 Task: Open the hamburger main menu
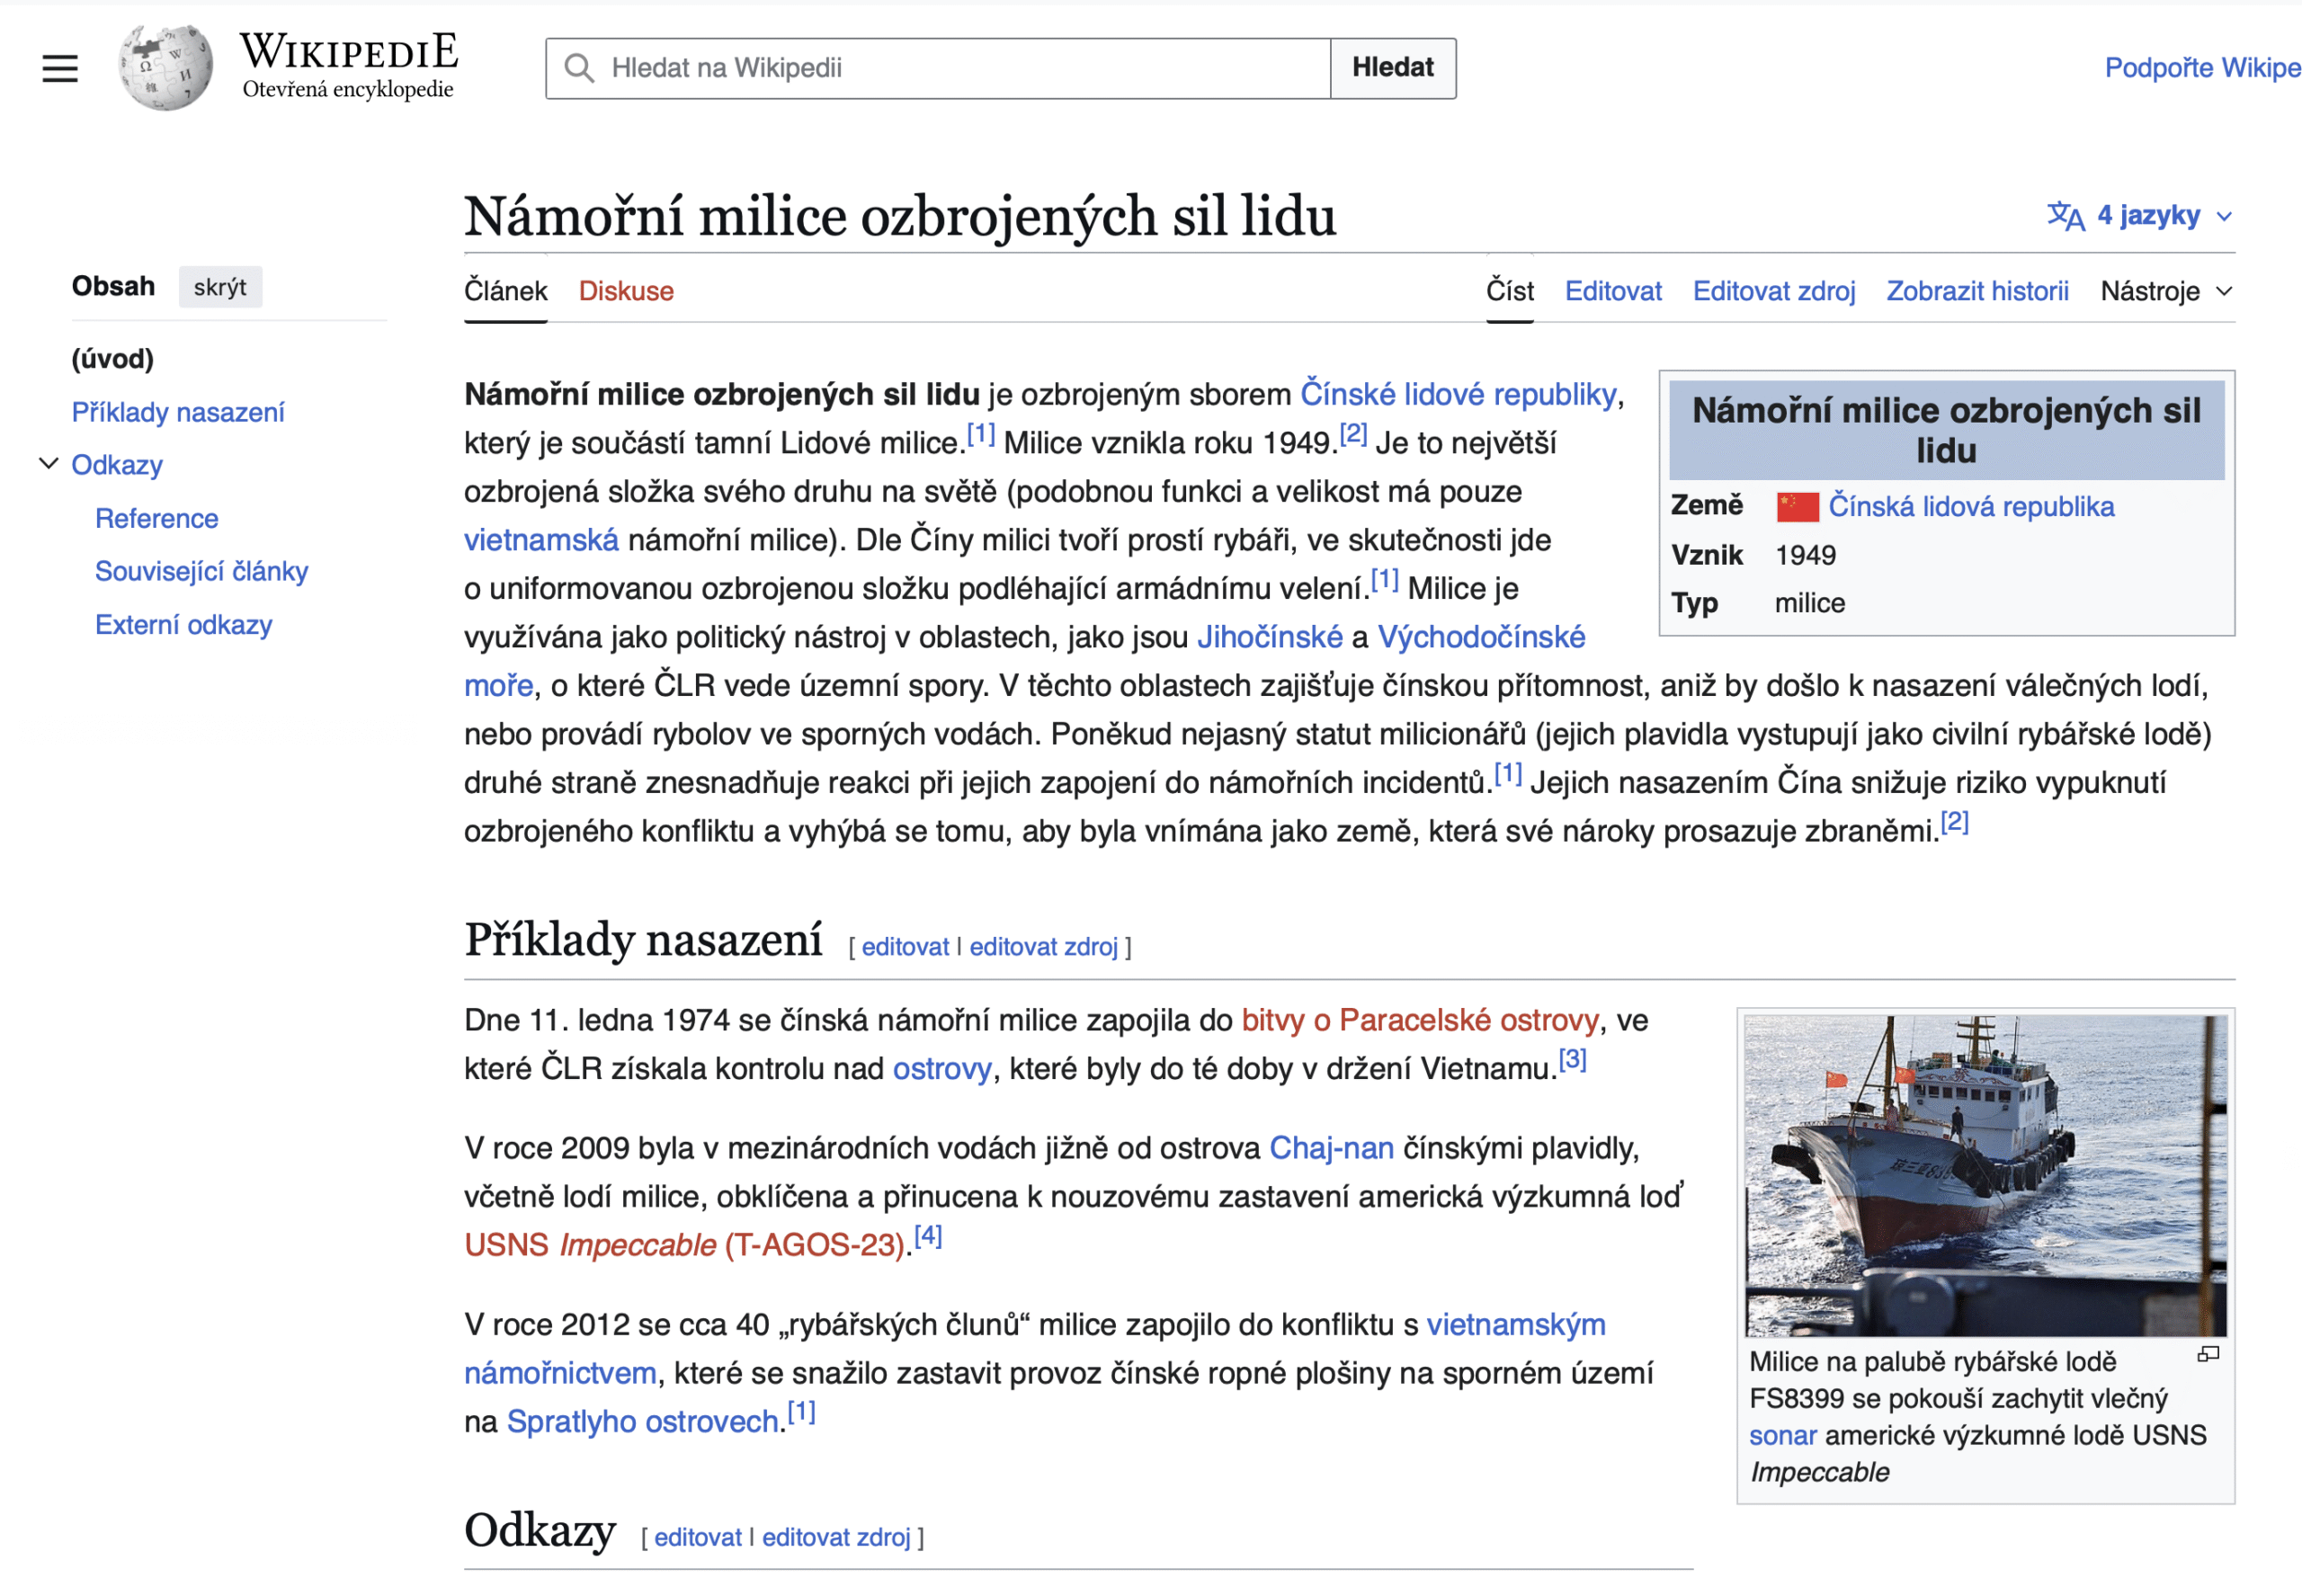60,68
